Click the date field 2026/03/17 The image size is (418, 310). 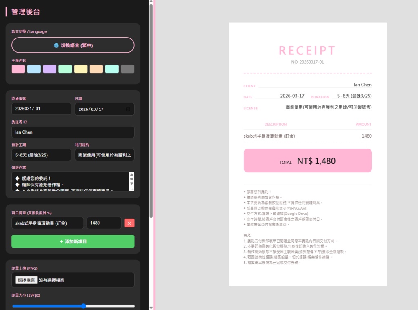(104, 109)
